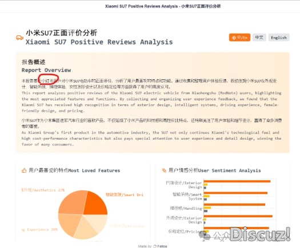Click the 智能系统/Smart System axis label
300x248 pixels.
tap(187, 197)
